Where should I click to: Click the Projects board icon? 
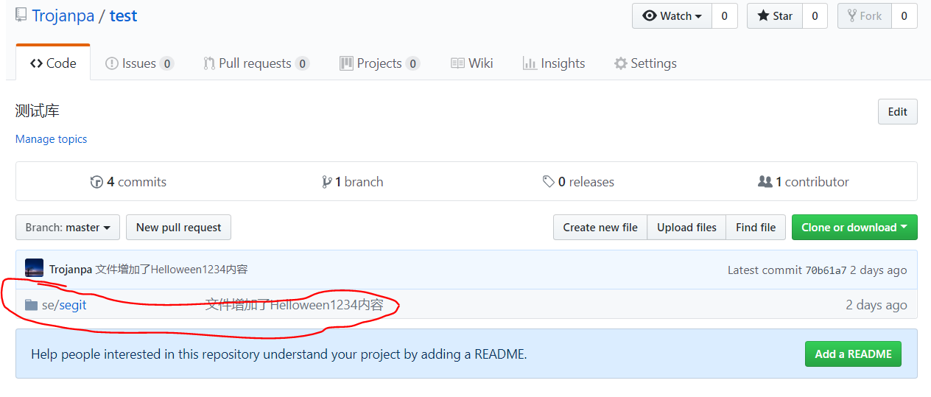[346, 63]
